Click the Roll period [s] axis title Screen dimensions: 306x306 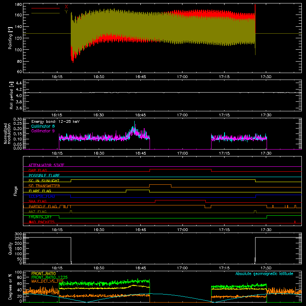coord(11,95)
